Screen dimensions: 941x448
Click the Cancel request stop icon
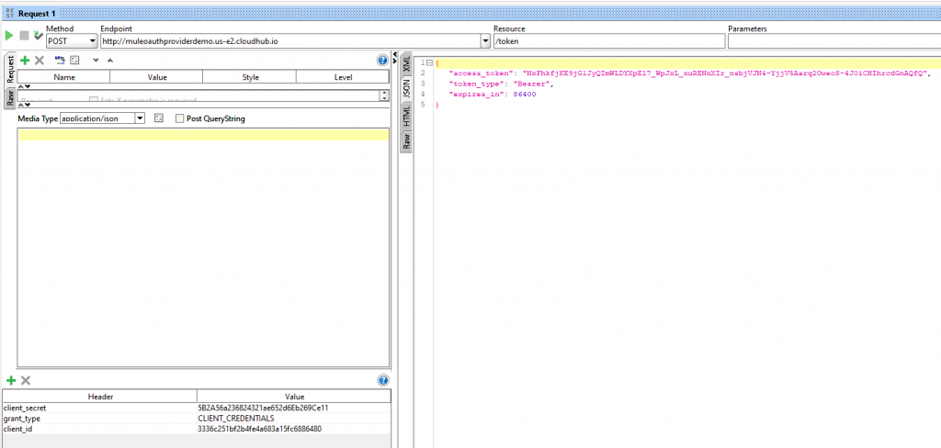coord(24,35)
